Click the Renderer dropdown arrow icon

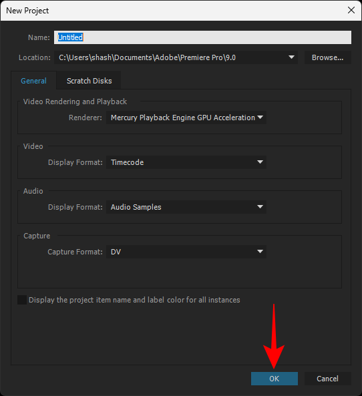point(260,118)
